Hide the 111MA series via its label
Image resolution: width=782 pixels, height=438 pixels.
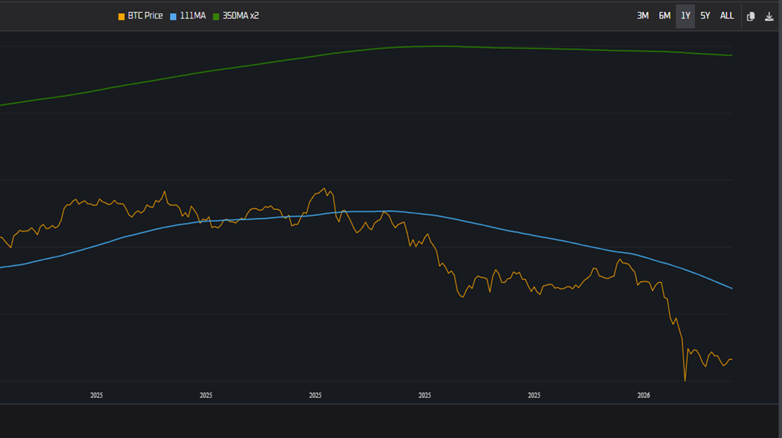pyautogui.click(x=193, y=16)
